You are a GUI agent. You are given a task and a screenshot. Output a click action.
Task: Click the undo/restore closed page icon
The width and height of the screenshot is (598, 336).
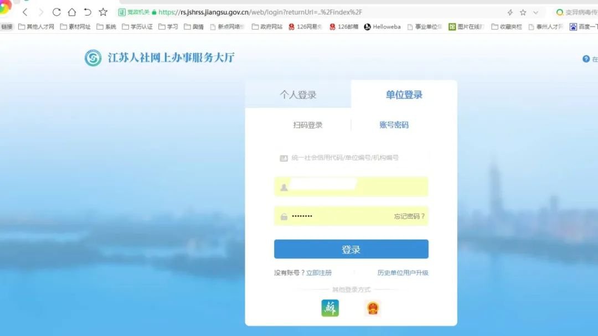click(87, 12)
